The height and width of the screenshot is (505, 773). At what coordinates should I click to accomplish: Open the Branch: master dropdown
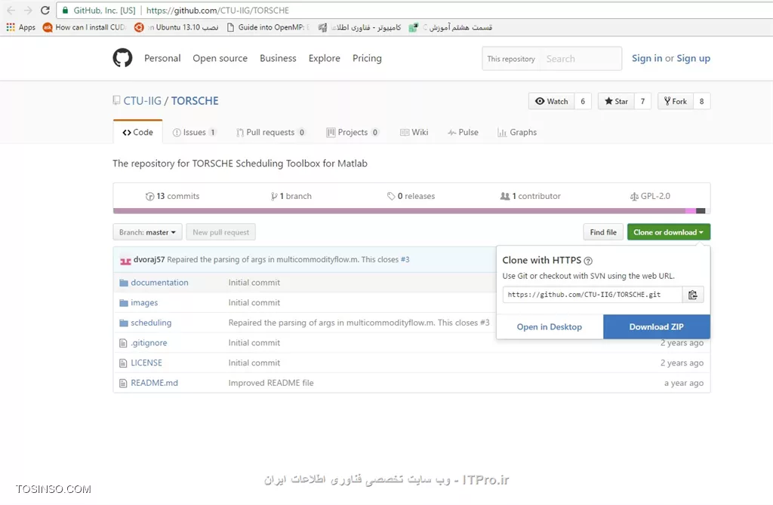tap(147, 232)
